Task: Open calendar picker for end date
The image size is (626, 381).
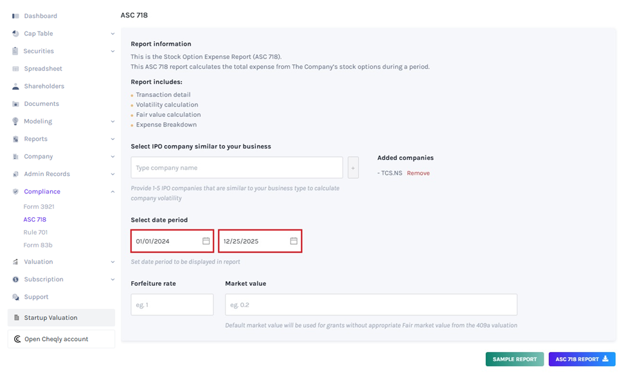Action: tap(294, 241)
